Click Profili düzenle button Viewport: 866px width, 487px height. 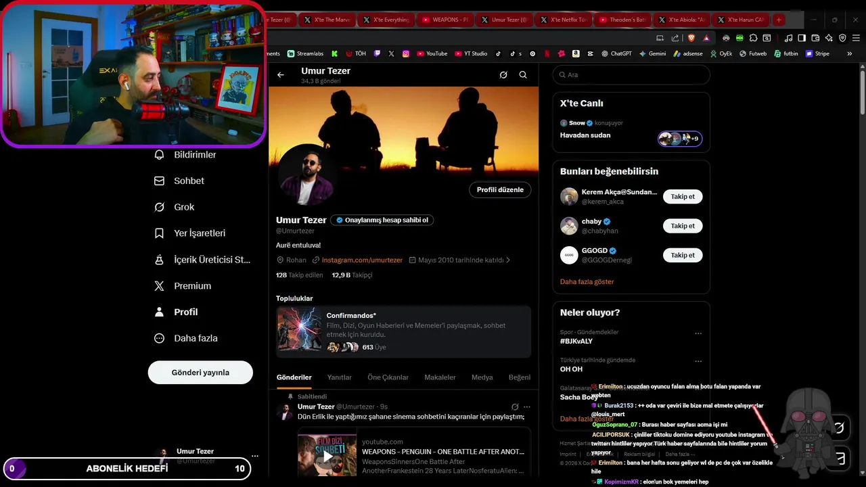(x=500, y=190)
